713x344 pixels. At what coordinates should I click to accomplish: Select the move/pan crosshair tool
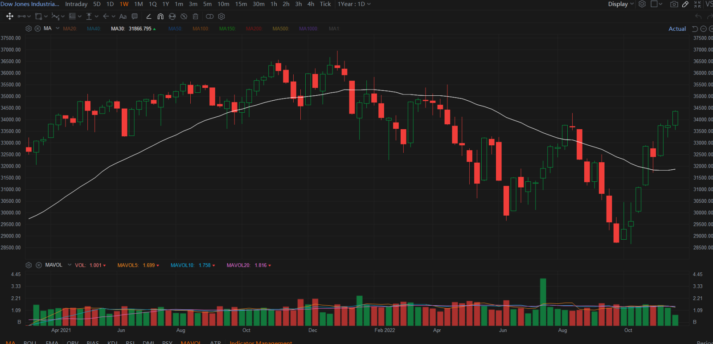9,16
